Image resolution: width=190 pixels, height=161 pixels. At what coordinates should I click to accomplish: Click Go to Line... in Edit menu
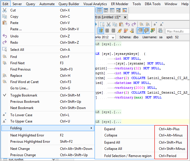[x=19, y=88]
